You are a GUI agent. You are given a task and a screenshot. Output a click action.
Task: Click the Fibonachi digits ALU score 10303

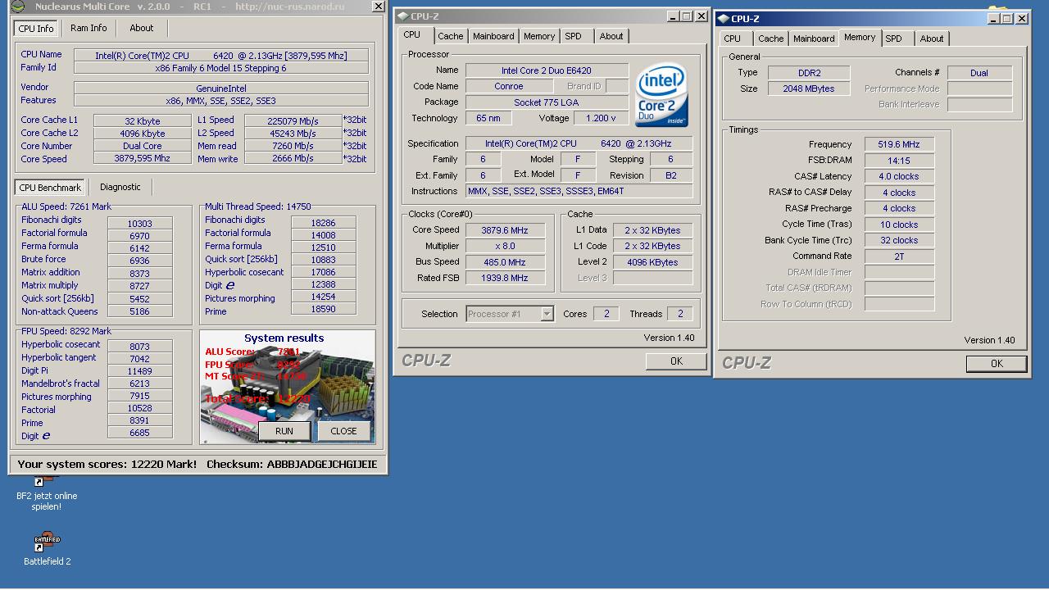pyautogui.click(x=139, y=224)
